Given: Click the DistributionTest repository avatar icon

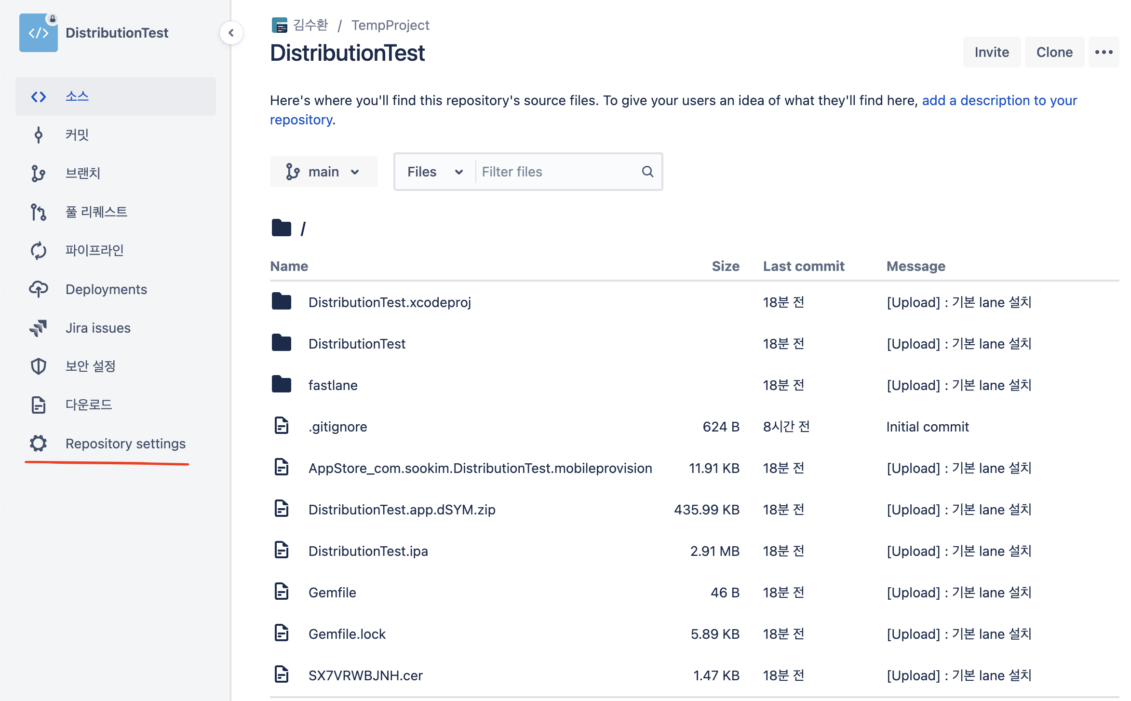Looking at the screenshot, I should [38, 33].
